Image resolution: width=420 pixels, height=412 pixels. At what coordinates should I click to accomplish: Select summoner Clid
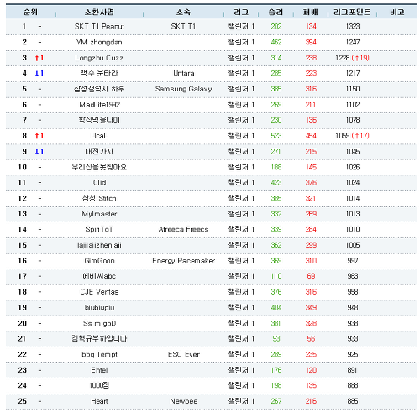click(x=99, y=183)
